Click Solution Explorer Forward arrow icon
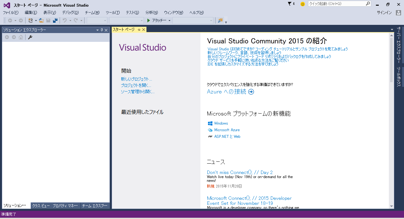Viewport: 404px width, 219px height. (14, 37)
